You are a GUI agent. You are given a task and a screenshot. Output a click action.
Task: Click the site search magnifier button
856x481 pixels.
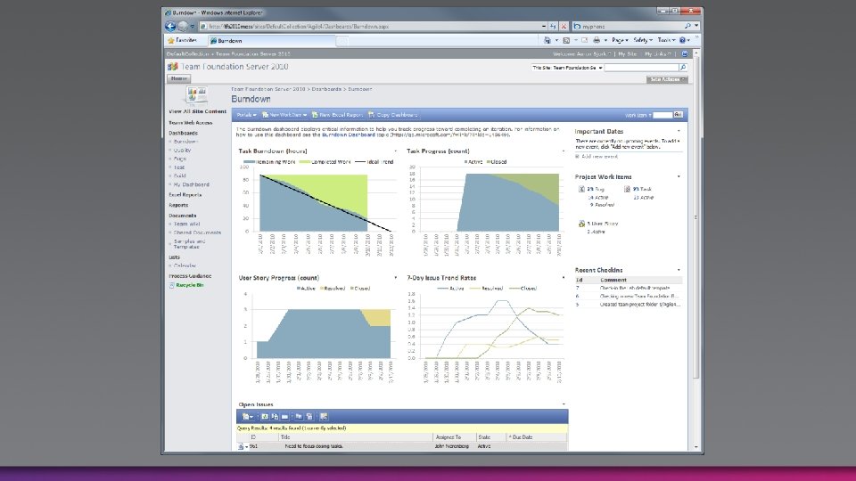click(x=682, y=68)
